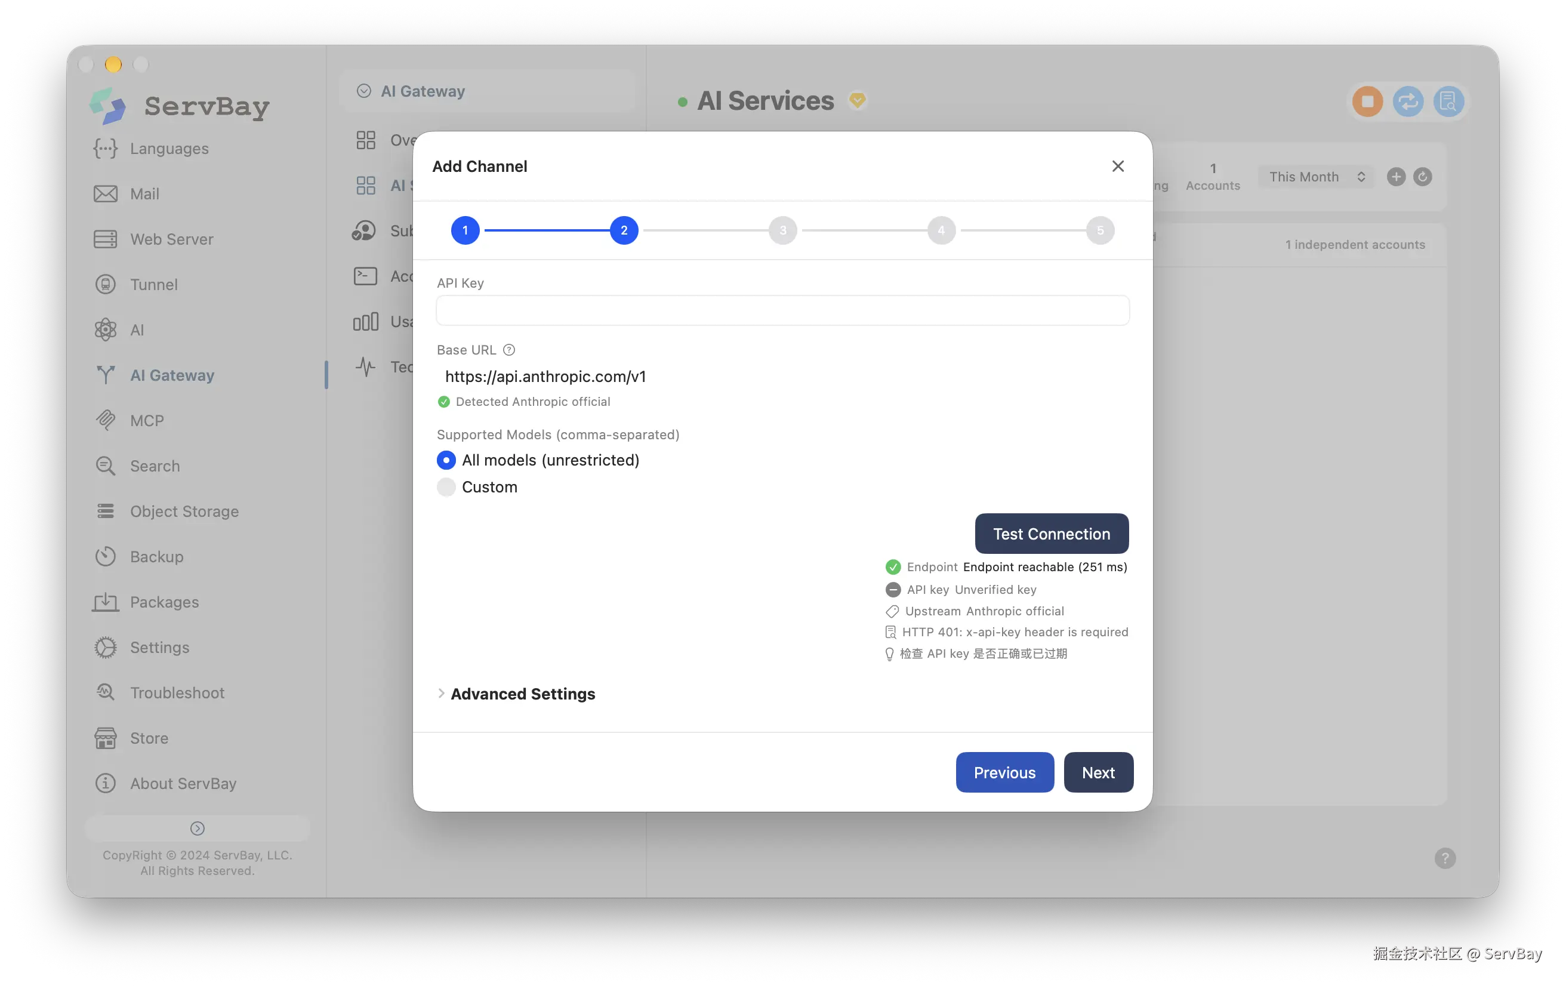1566x986 pixels.
Task: Jump to step 5 in wizard
Action: coord(1100,230)
